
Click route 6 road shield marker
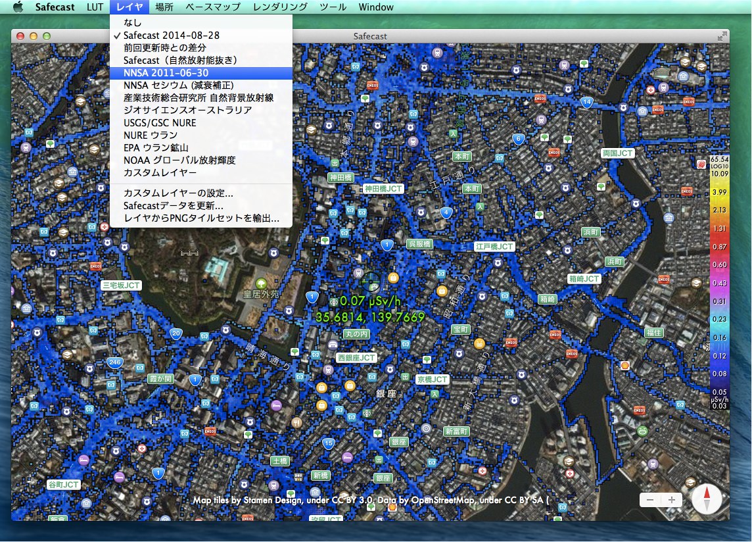tap(518, 139)
